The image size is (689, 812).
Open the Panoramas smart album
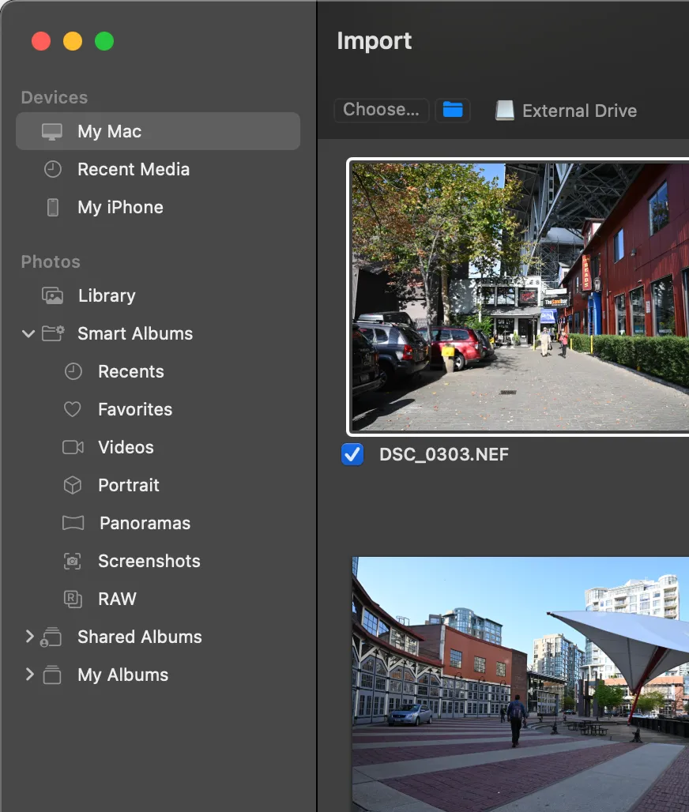pyautogui.click(x=144, y=523)
